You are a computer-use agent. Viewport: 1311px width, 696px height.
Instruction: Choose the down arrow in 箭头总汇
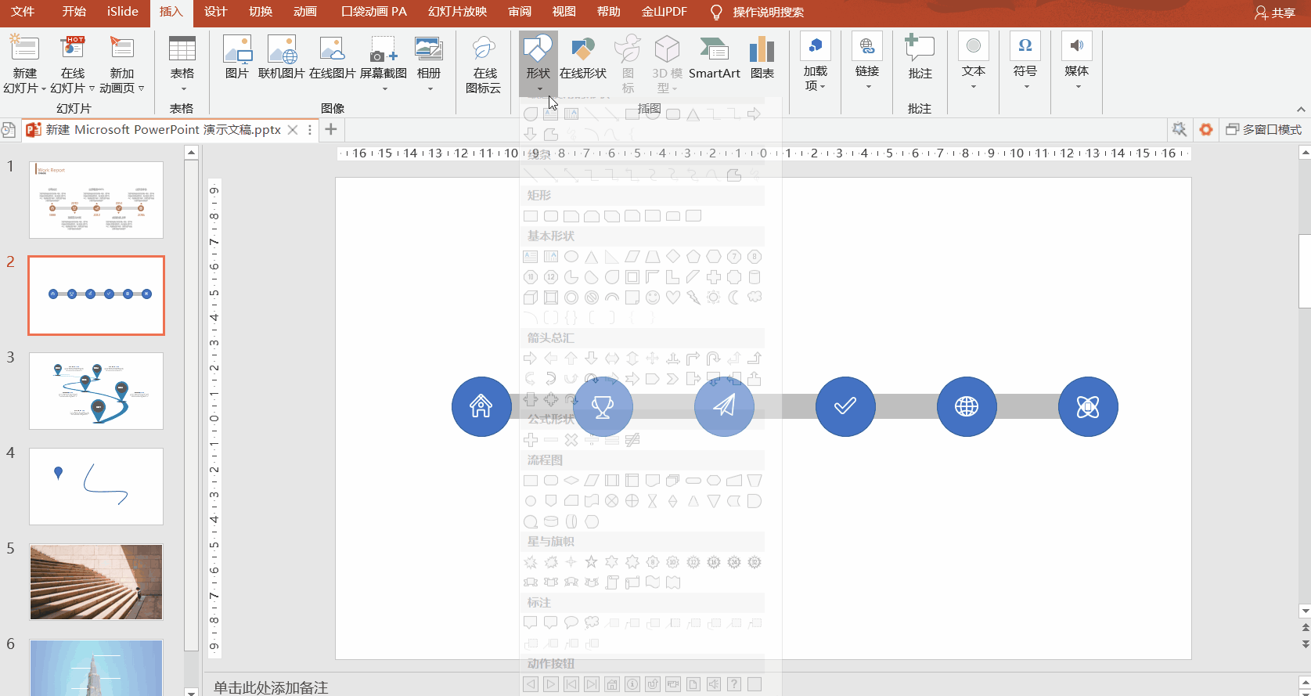[592, 359]
